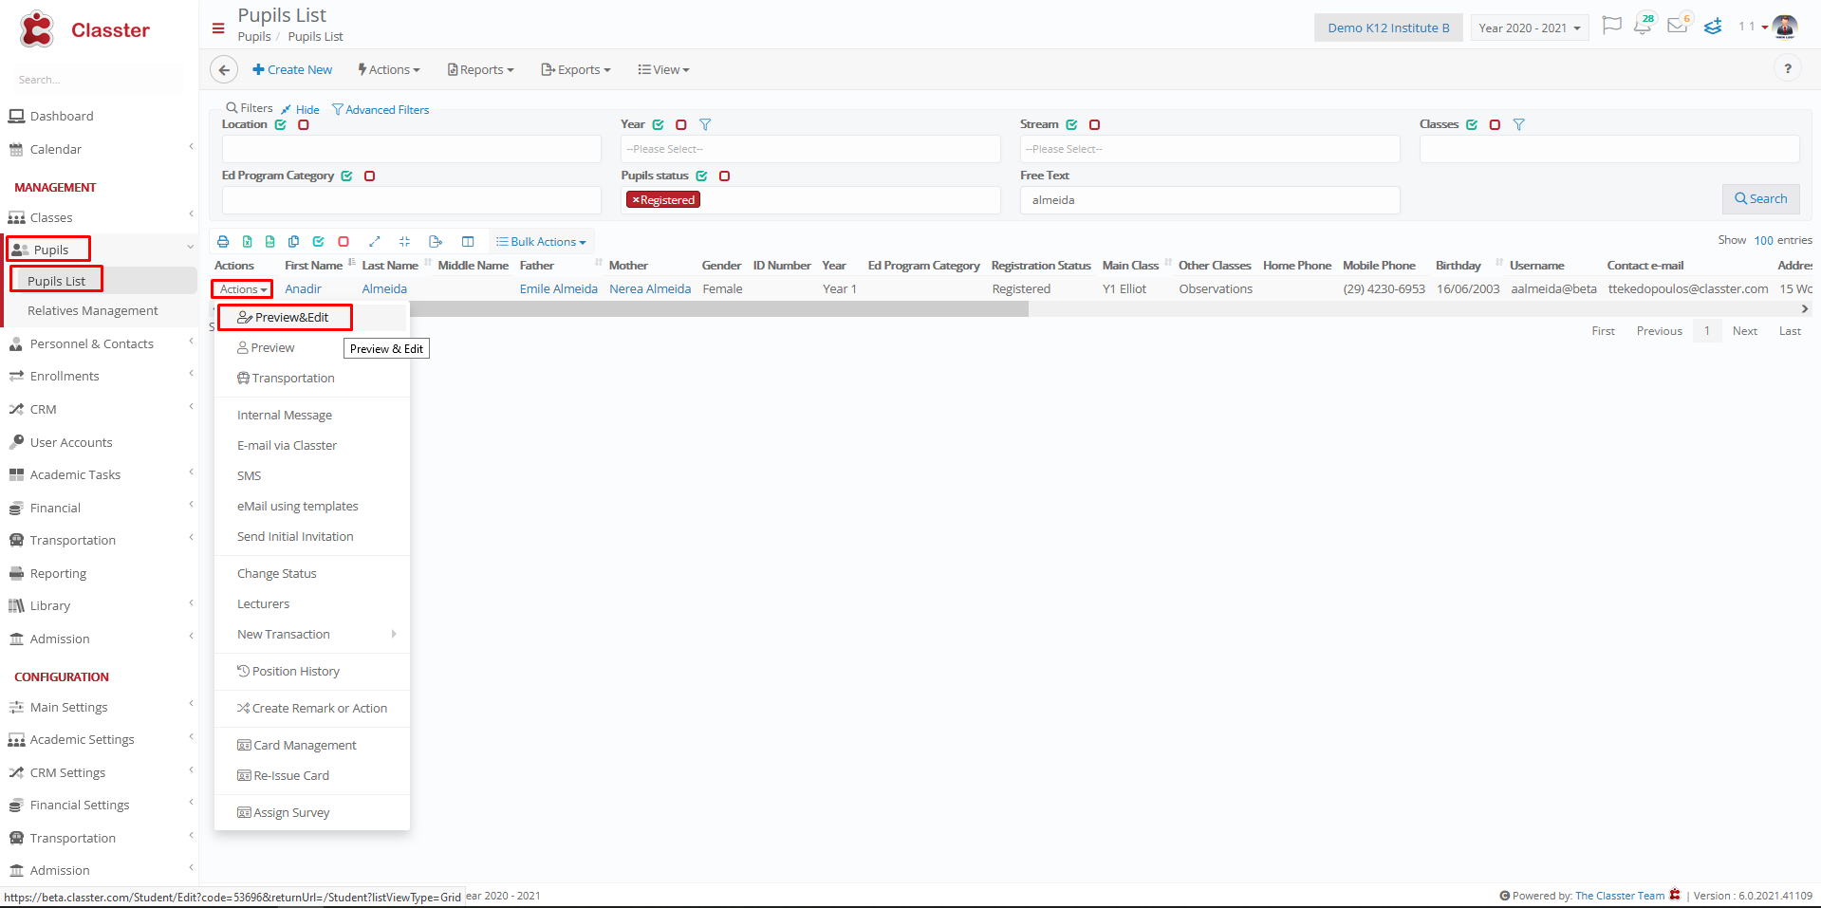Click the compress grid icon
The width and height of the screenshot is (1821, 908).
(405, 242)
